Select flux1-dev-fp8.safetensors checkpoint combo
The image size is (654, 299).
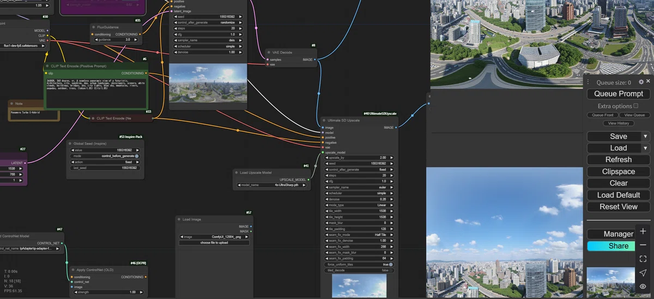tap(24, 46)
